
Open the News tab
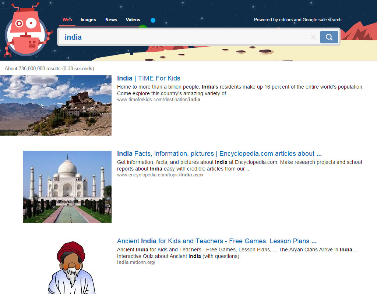111,20
